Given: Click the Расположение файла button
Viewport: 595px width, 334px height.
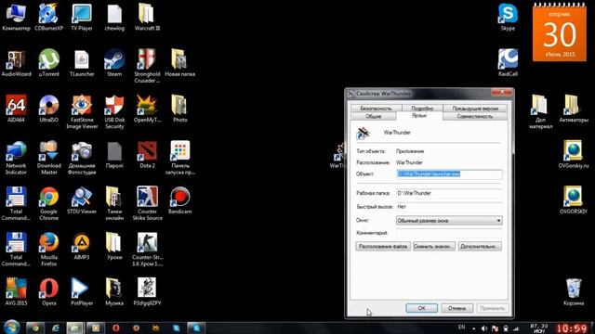Looking at the screenshot, I should pyautogui.click(x=383, y=246).
